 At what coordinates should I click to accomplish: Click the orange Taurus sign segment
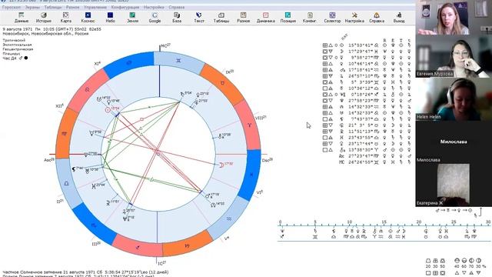click(222, 83)
